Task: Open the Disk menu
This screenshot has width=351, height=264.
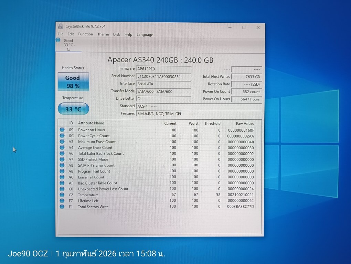Action: pyautogui.click(x=117, y=34)
